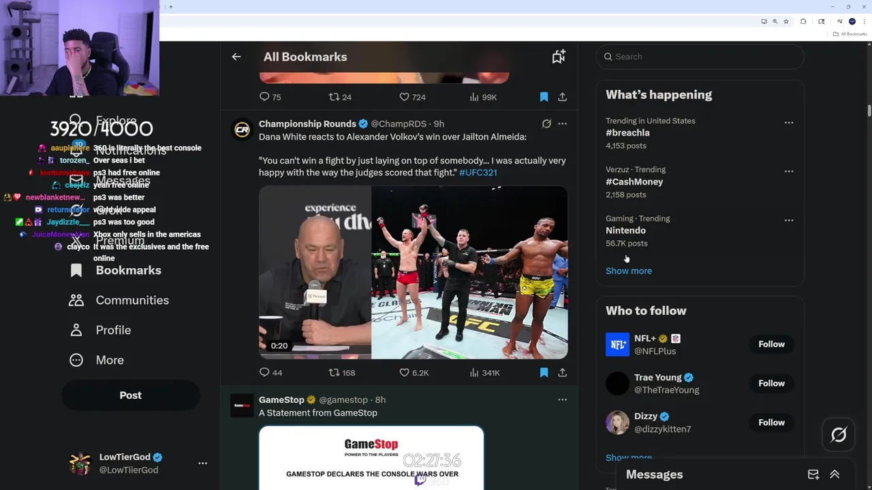The height and width of the screenshot is (490, 872).
Task: Like the post with 724 likes
Action: coord(412,97)
